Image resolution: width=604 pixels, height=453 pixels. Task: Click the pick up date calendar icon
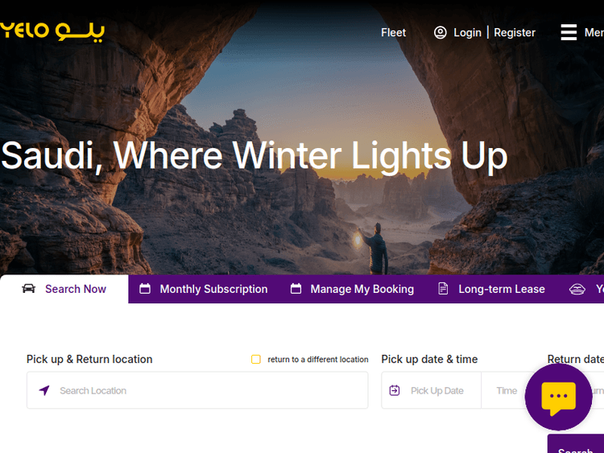tap(395, 390)
